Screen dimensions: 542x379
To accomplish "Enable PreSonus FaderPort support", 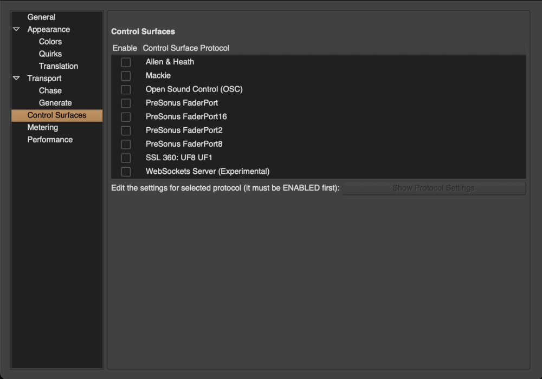I will point(126,103).
